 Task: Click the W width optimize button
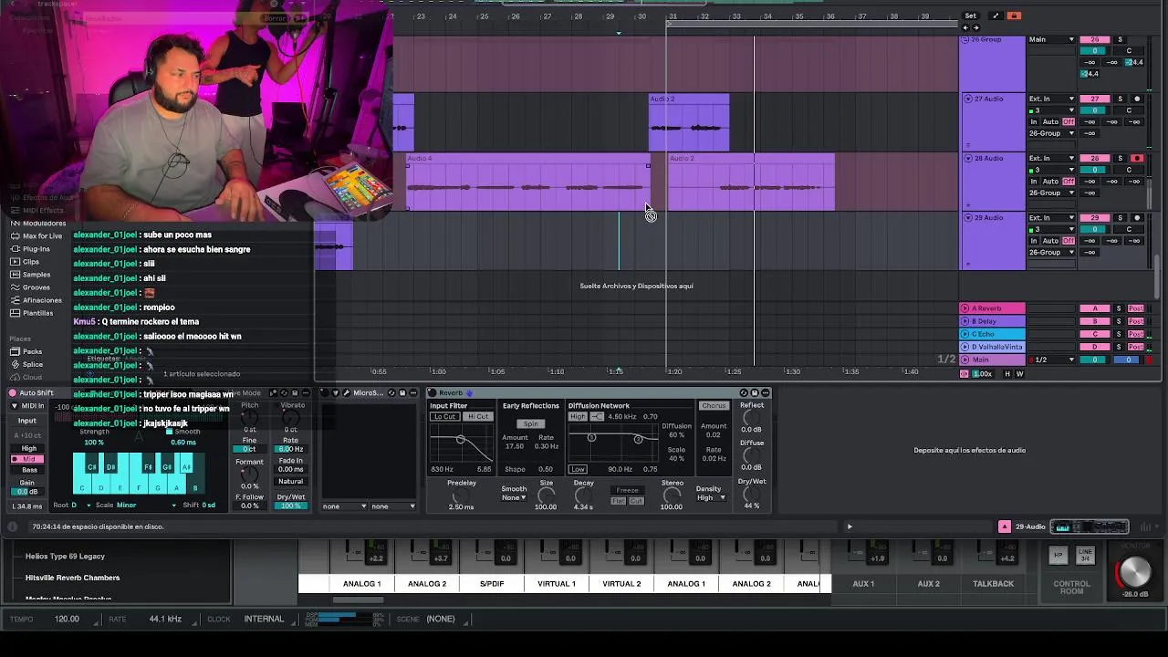pyautogui.click(x=1019, y=373)
